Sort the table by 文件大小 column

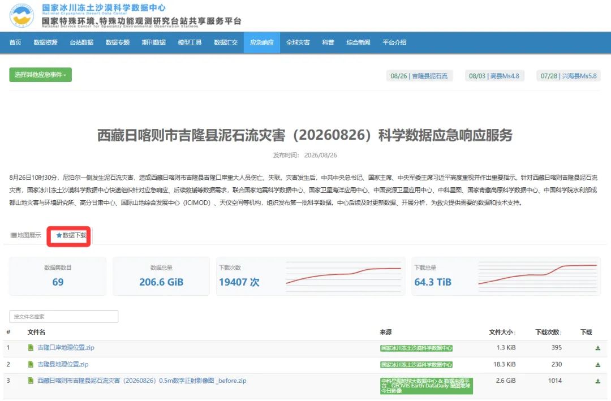502,332
